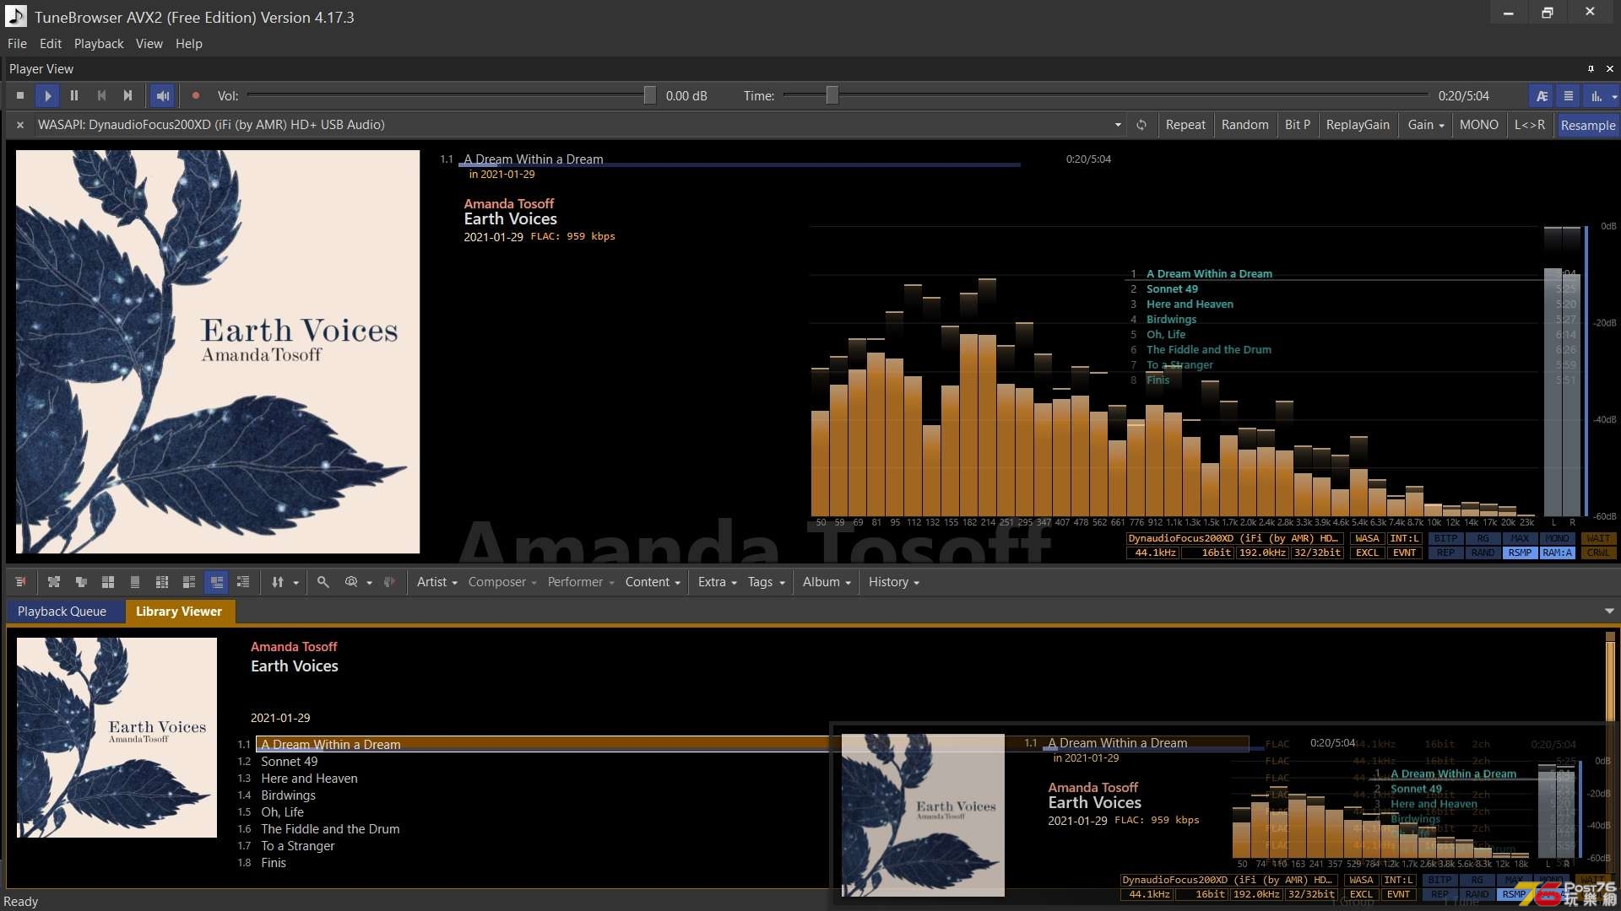Open the Gain dropdown
1621x911 pixels.
(x=1426, y=125)
